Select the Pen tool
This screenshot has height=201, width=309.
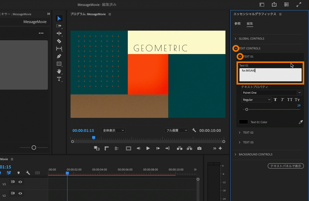(59, 56)
